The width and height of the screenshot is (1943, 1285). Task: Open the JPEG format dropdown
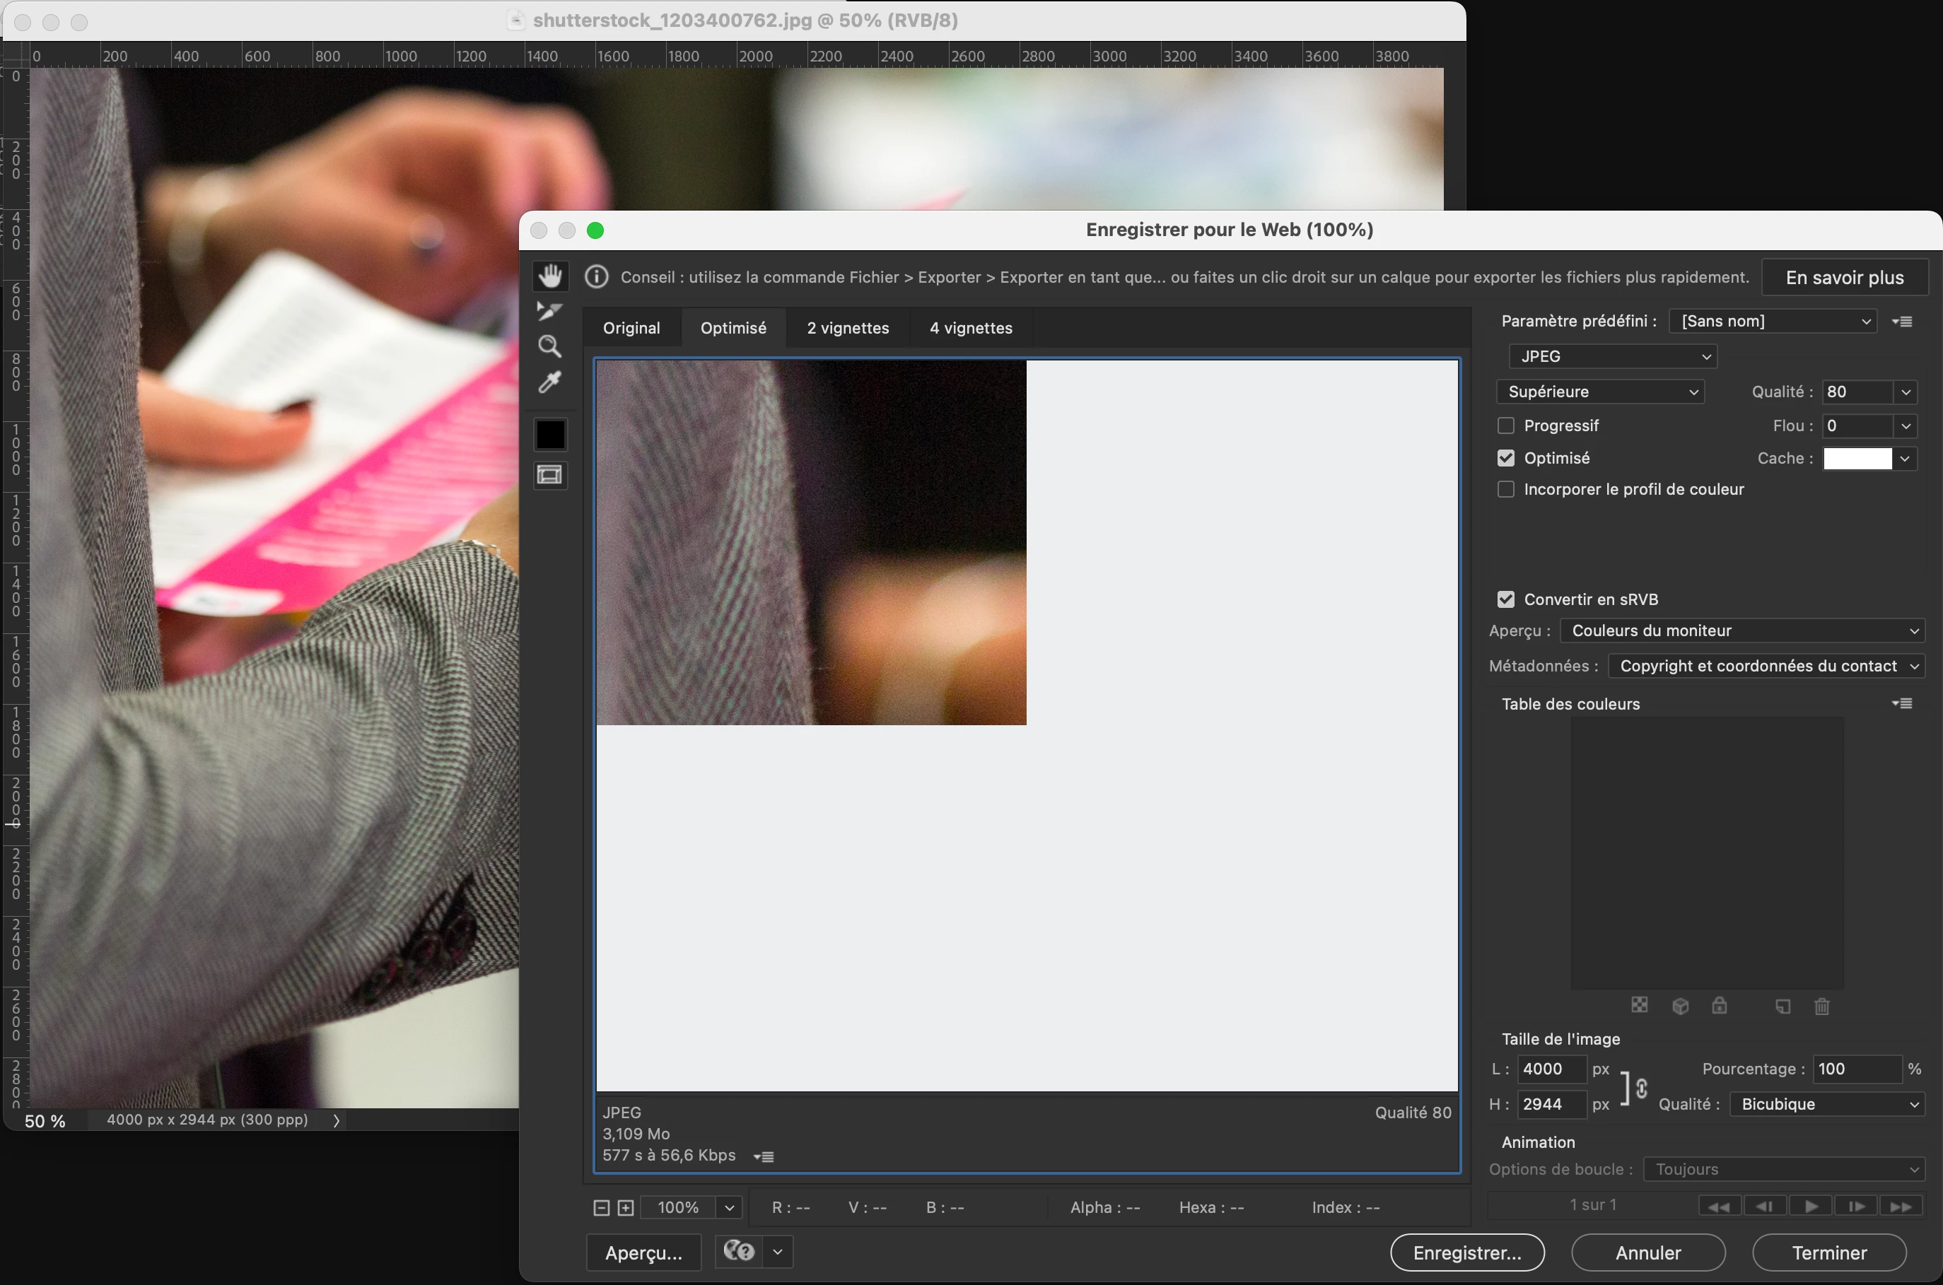[1612, 356]
